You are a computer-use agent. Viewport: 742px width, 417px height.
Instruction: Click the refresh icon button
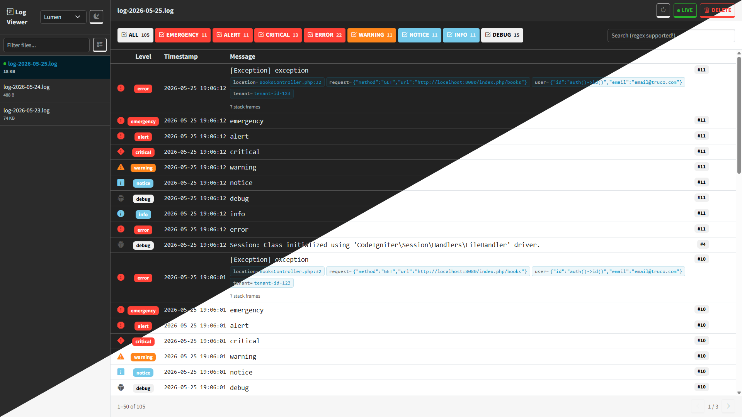[x=663, y=10]
